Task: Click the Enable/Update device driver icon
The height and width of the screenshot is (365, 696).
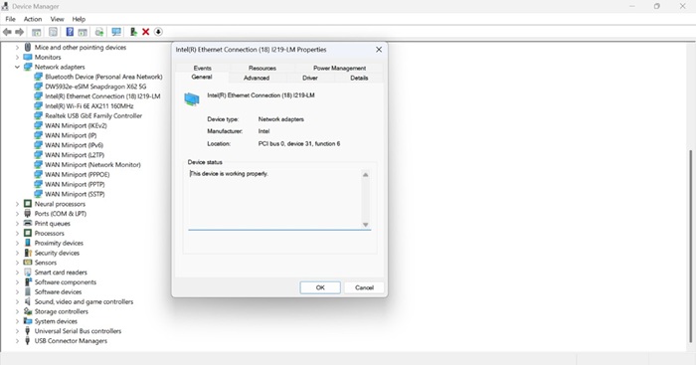Action: pos(133,32)
